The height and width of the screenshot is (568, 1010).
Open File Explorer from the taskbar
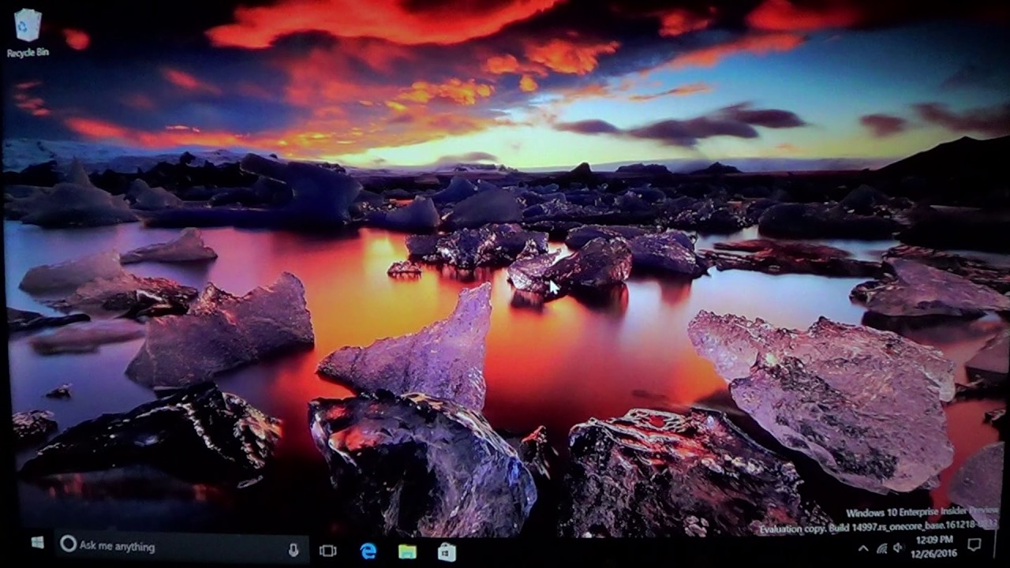click(407, 551)
